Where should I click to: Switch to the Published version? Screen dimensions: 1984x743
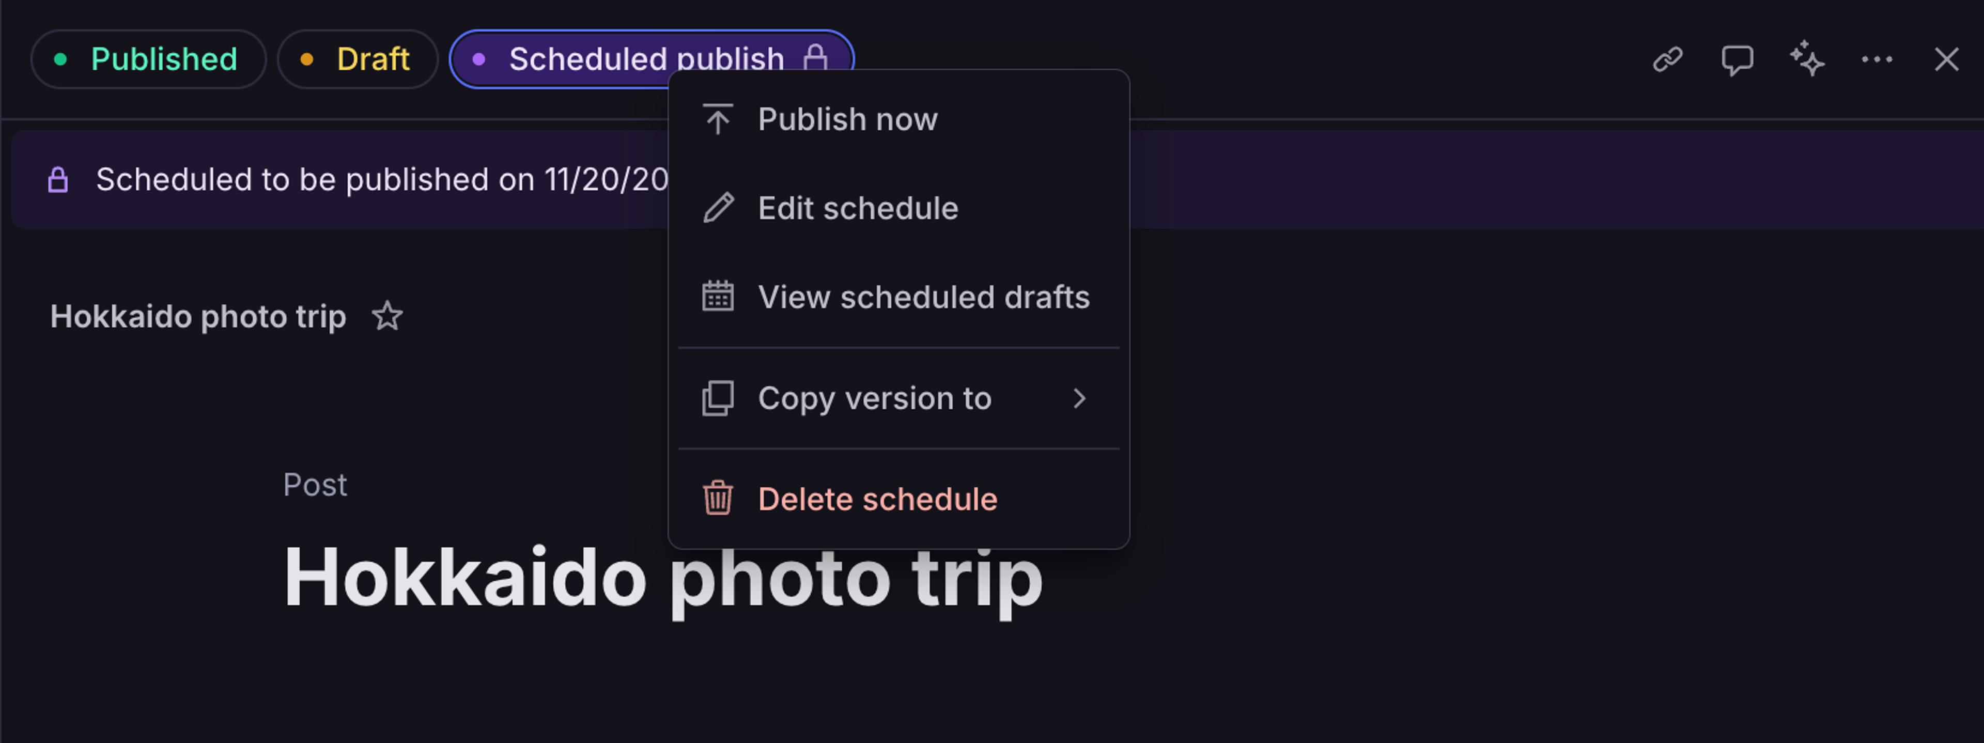(164, 58)
